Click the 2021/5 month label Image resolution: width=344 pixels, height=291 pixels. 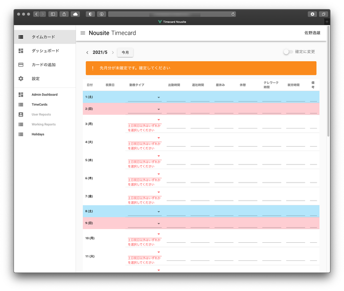(x=100, y=52)
